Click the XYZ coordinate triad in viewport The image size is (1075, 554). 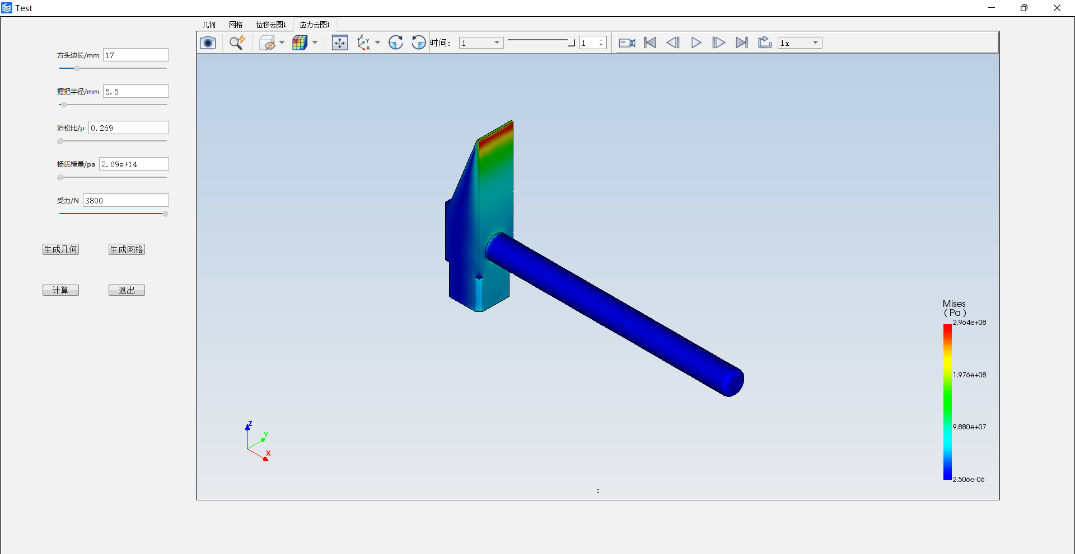pos(258,441)
